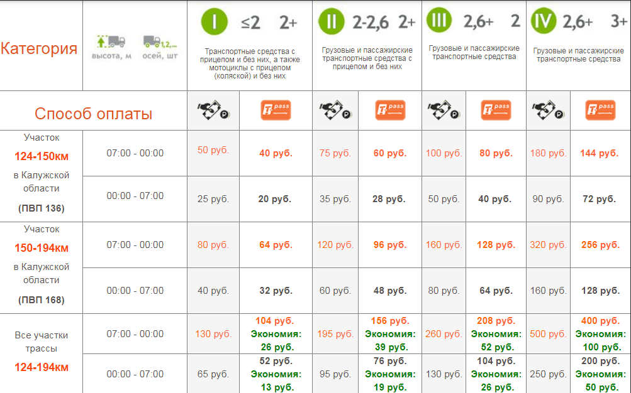Click the 400 руб. savings cell
The height and width of the screenshot is (393, 631).
600,333
